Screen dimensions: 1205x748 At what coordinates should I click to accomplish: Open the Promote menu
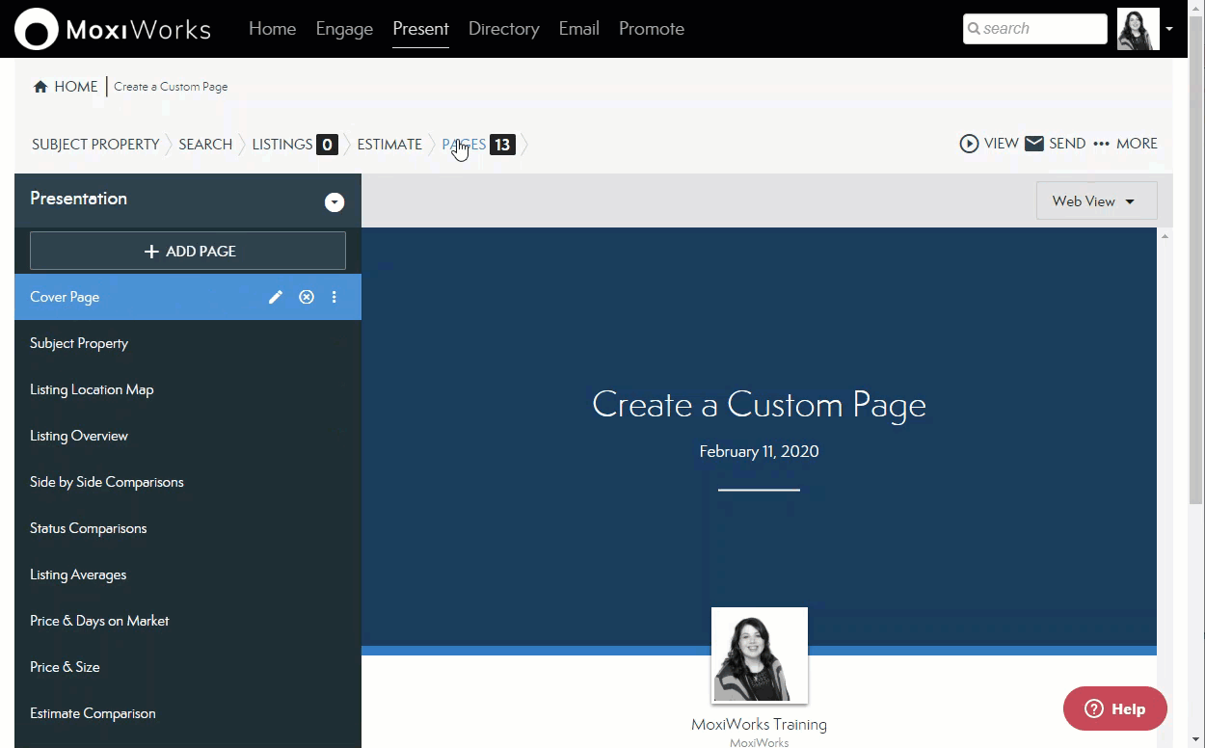click(x=652, y=29)
